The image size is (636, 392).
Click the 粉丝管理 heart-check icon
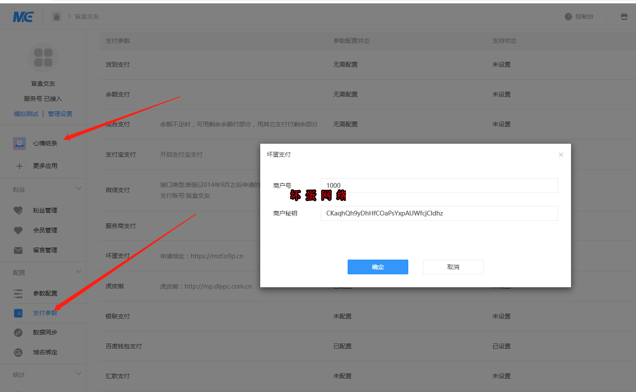point(18,210)
